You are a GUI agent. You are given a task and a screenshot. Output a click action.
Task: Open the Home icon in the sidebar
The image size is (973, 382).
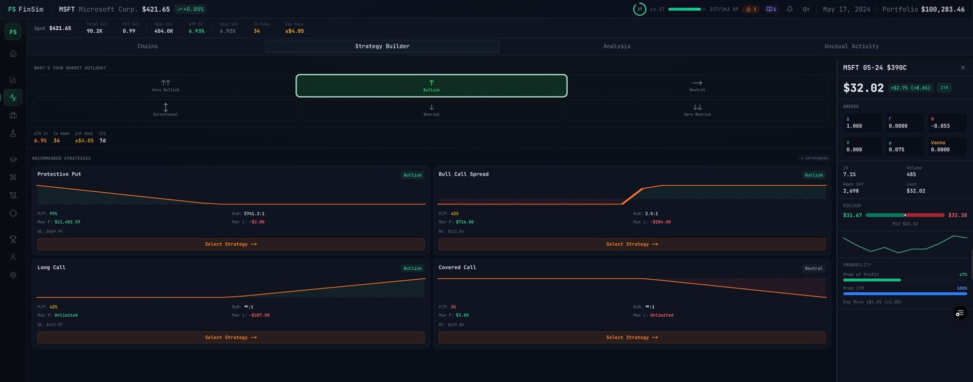click(x=13, y=54)
